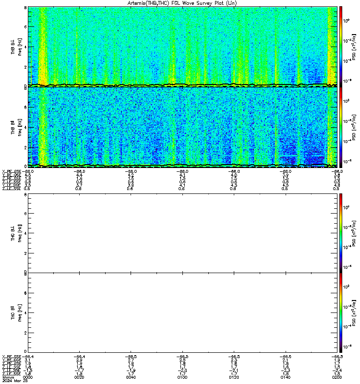
Task: Click the '4' frequency tick of the THC B∥ panel
Action: 25,313
